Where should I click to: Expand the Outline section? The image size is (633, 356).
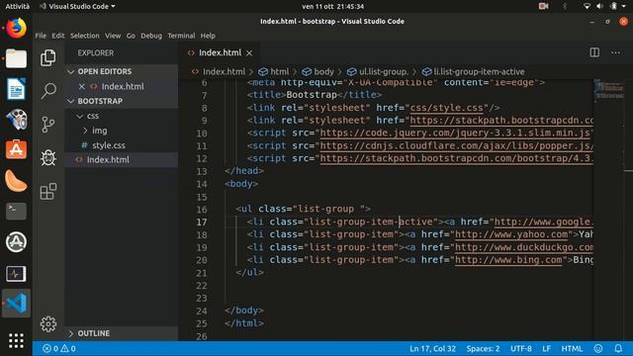coord(121,333)
